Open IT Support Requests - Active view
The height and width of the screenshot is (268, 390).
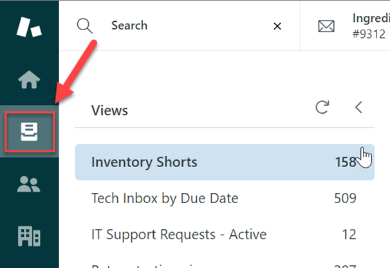pos(179,234)
